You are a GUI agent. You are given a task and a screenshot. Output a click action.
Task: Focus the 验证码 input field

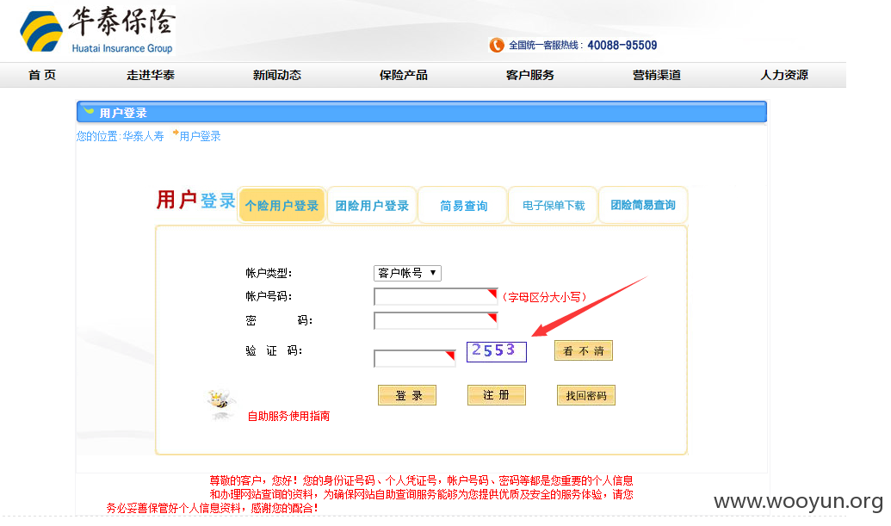(x=414, y=358)
